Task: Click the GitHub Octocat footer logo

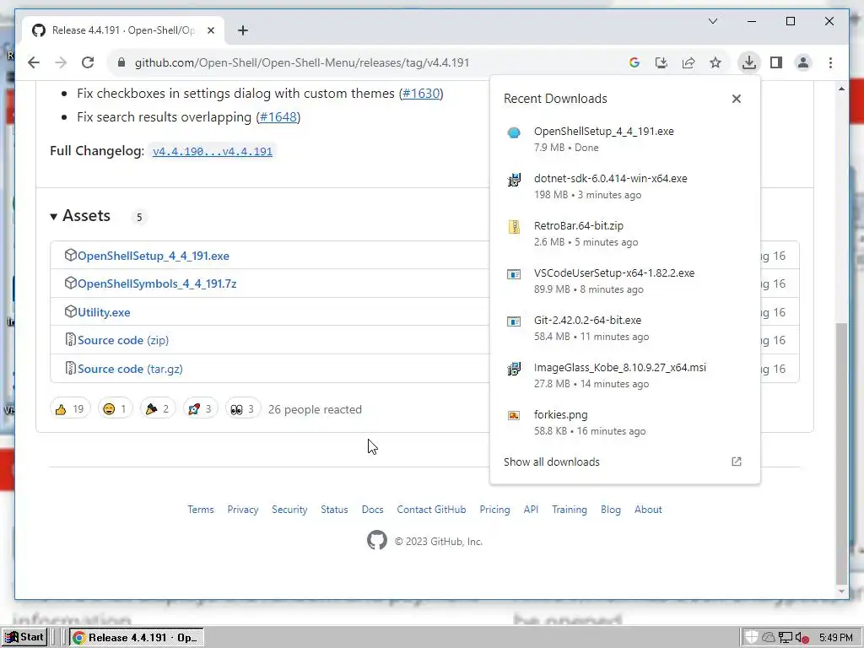Action: 377,541
